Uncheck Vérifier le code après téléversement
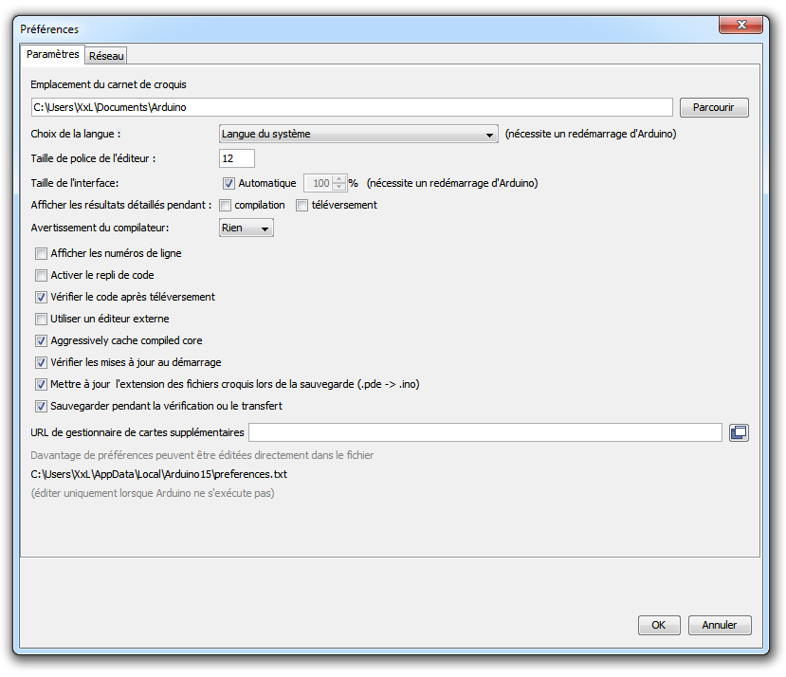The width and height of the screenshot is (786, 677). 41,298
